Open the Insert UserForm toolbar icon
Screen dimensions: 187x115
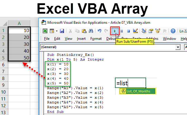tap(52, 31)
